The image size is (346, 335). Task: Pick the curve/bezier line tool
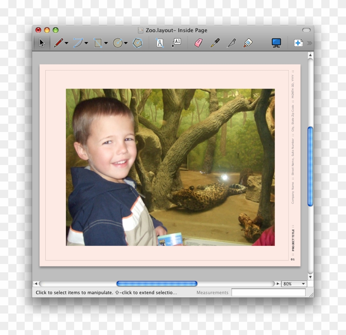click(x=79, y=42)
